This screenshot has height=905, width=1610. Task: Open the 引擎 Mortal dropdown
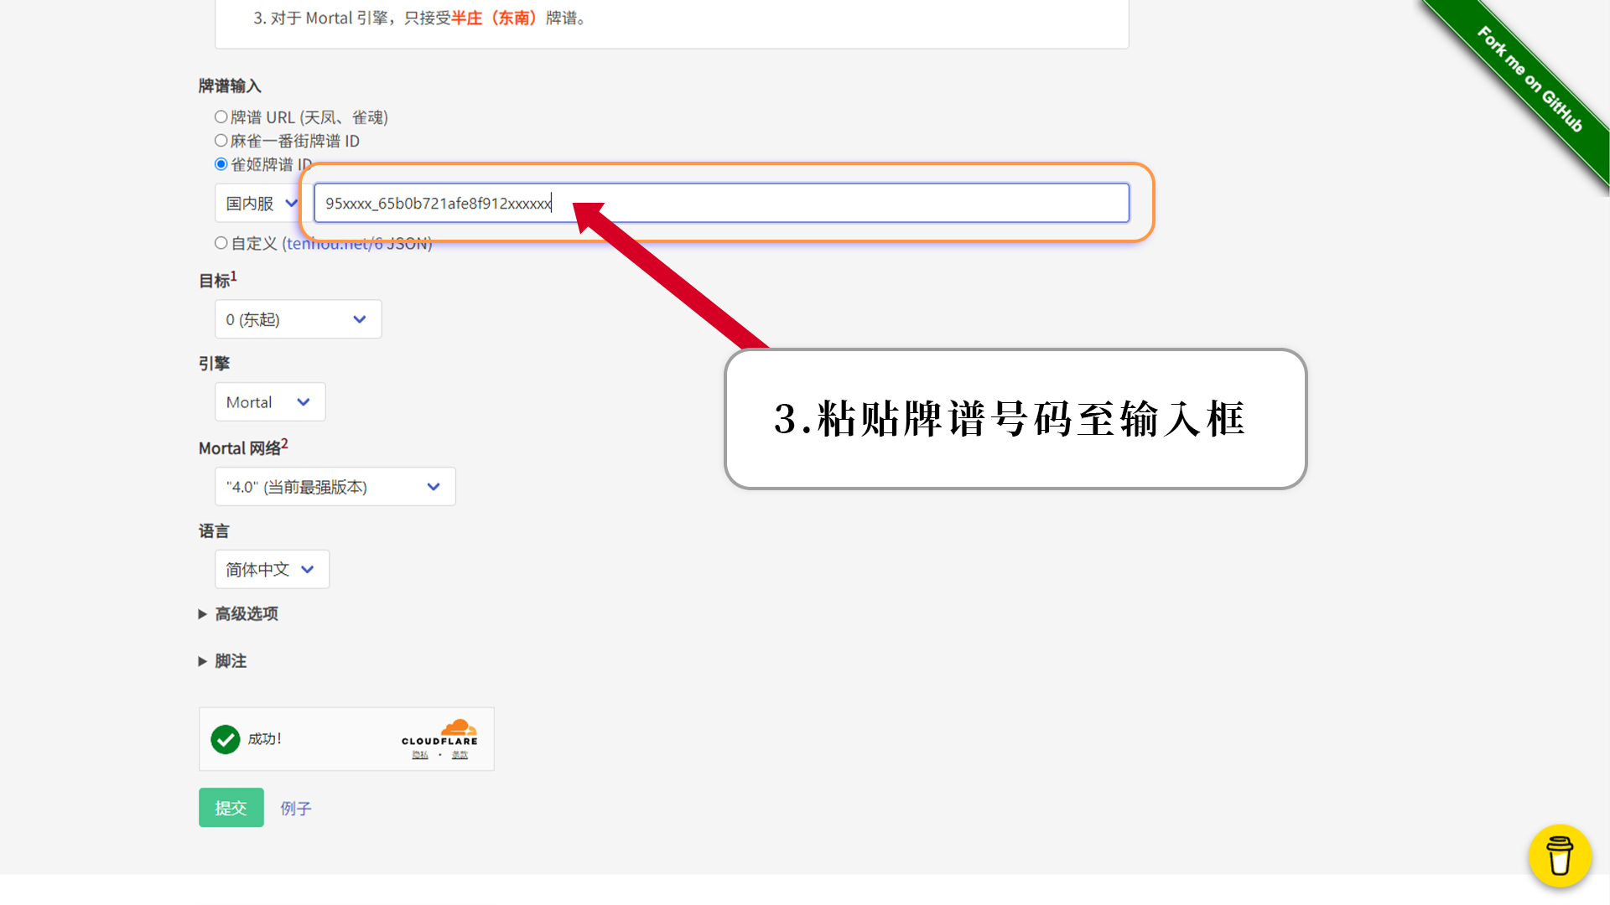point(269,402)
